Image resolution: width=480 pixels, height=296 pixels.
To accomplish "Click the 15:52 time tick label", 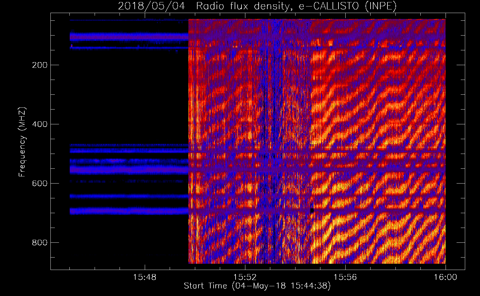I will 245,277.
